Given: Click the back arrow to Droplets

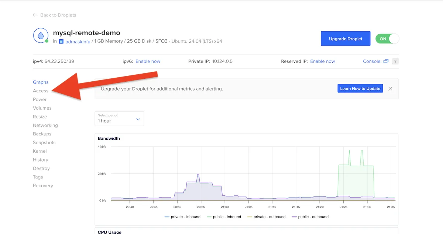Looking at the screenshot, I should [x=35, y=15].
